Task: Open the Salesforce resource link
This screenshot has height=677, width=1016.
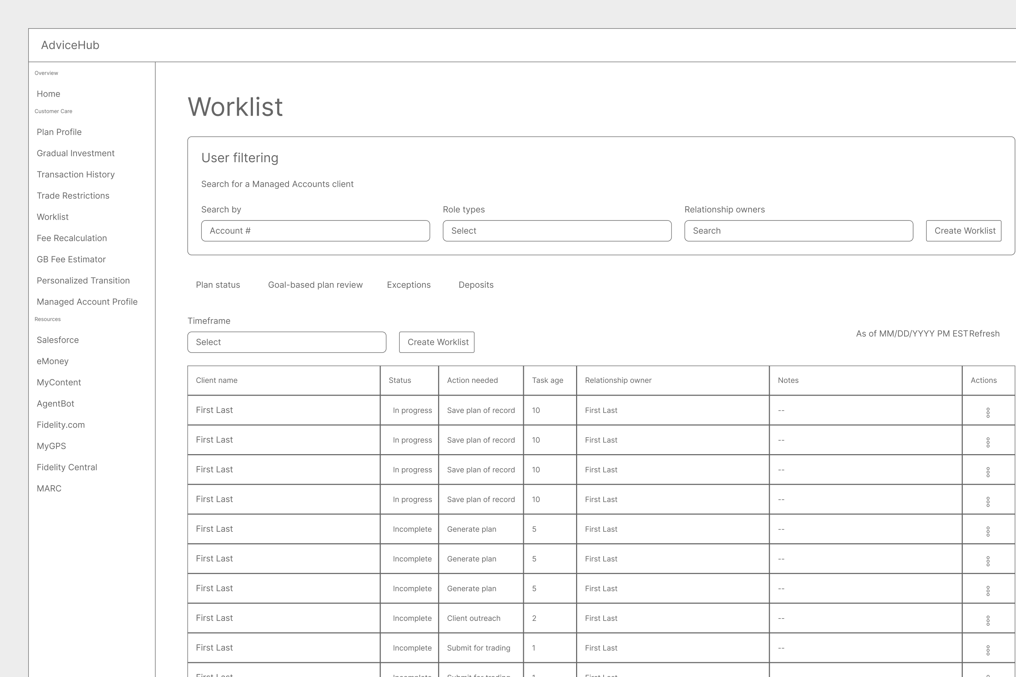Action: coord(58,340)
